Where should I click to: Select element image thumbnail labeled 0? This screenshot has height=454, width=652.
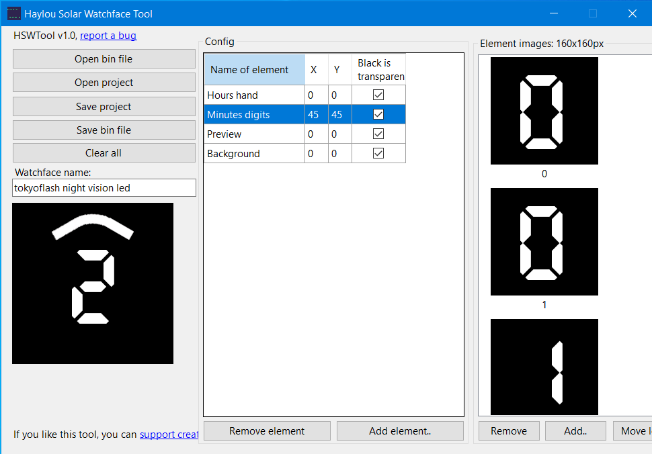[x=544, y=111]
